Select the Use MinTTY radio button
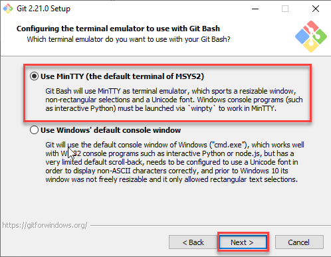Image resolution: width=331 pixels, height=257 pixels. (x=34, y=76)
